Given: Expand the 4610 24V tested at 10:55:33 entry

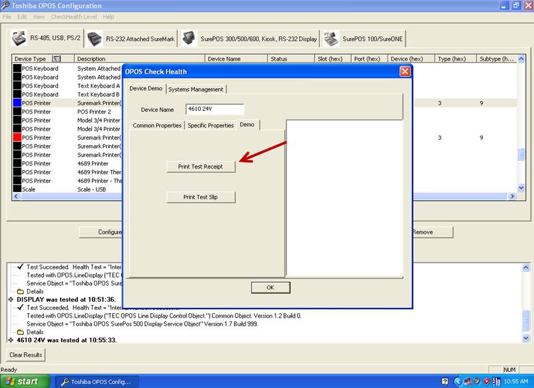Looking at the screenshot, I should (11, 340).
